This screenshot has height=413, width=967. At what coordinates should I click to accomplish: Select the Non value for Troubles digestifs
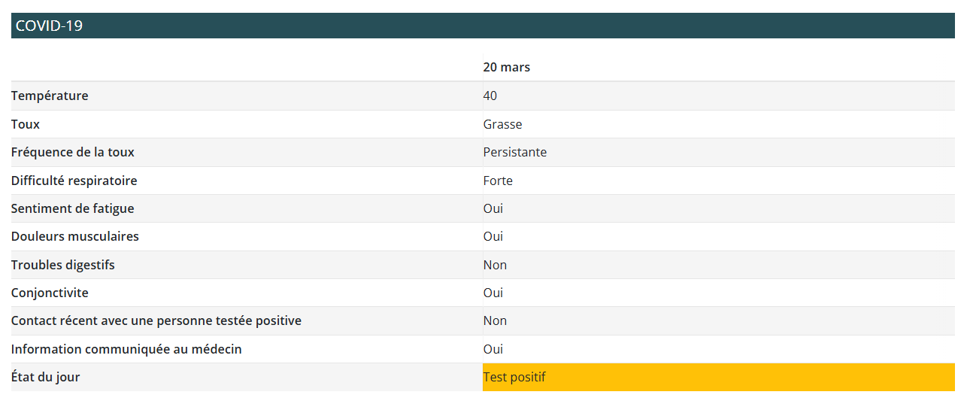pos(495,265)
